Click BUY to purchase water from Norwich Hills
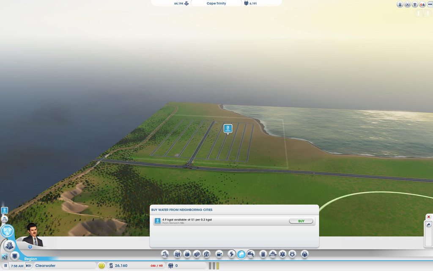This screenshot has height=271, width=433. pos(301,221)
